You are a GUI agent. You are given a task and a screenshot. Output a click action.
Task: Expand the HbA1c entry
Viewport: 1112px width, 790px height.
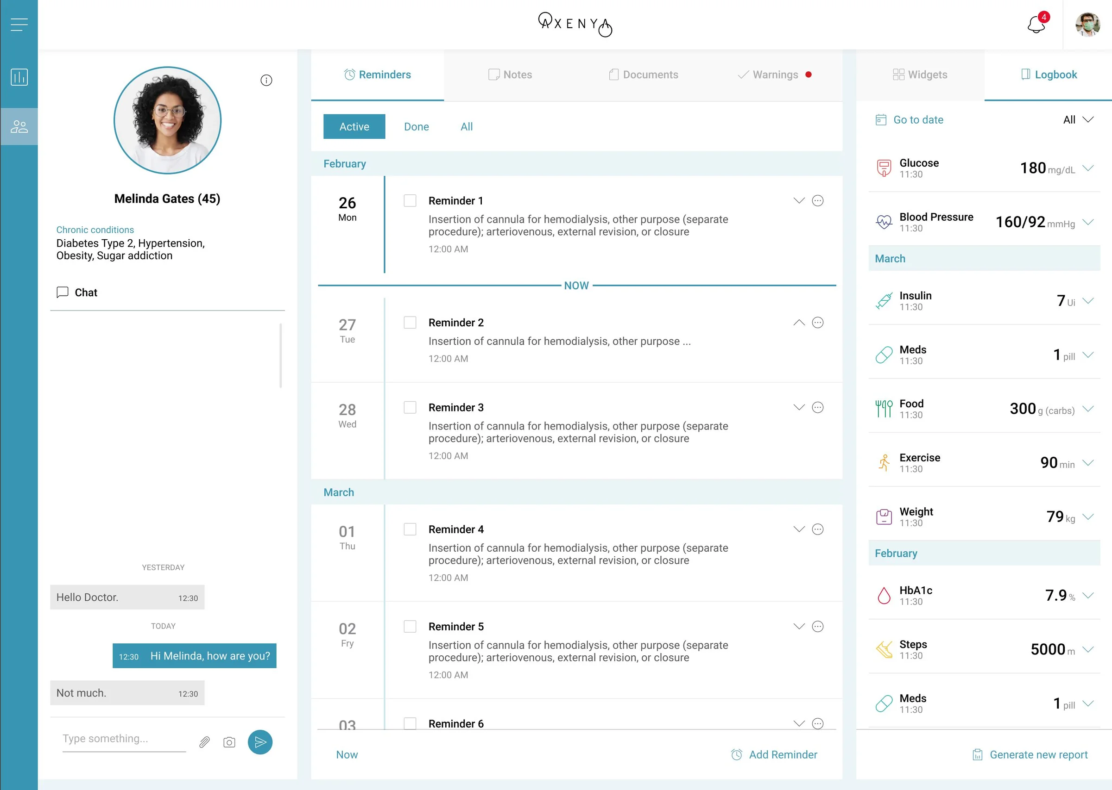1088,596
